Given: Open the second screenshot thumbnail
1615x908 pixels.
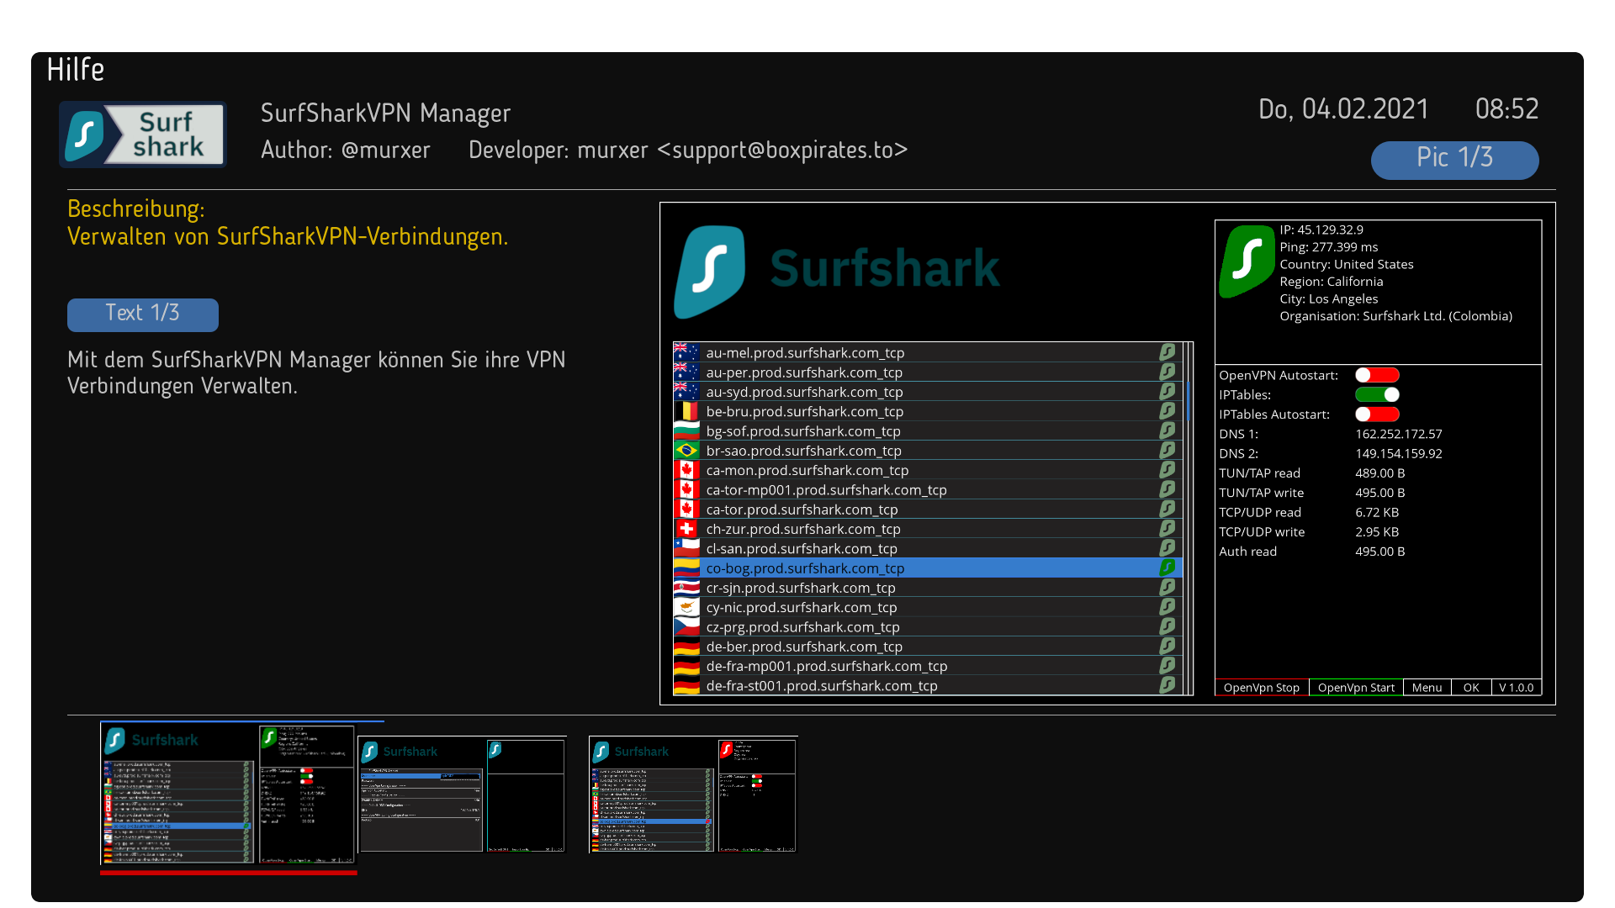Looking at the screenshot, I should (462, 794).
